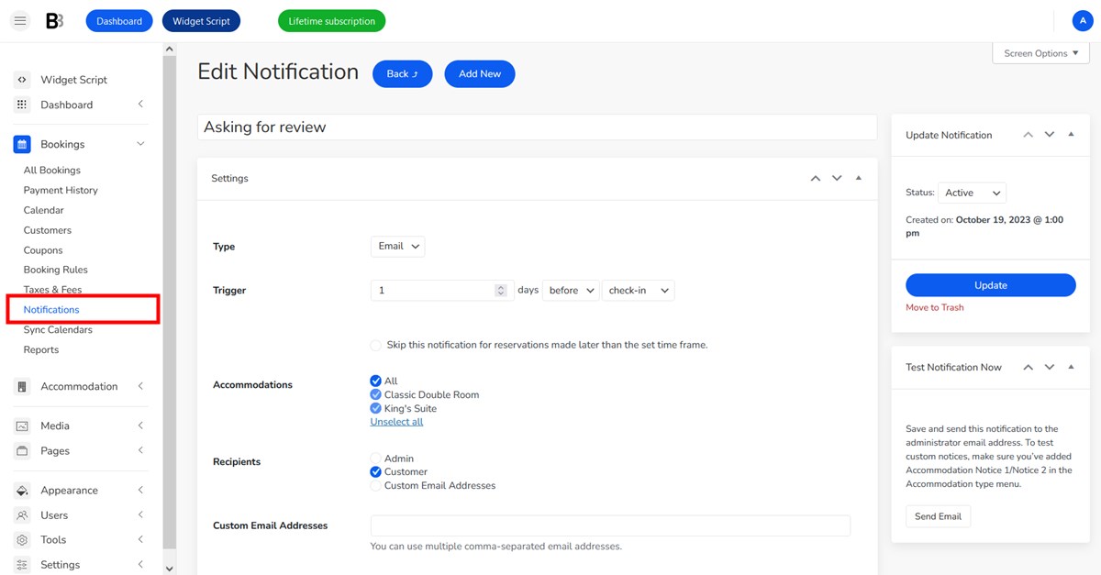
Task: Open the Type Email dropdown
Action: click(x=397, y=246)
